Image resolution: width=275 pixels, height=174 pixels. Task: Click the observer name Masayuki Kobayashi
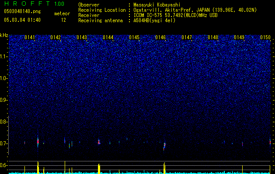[157, 5]
